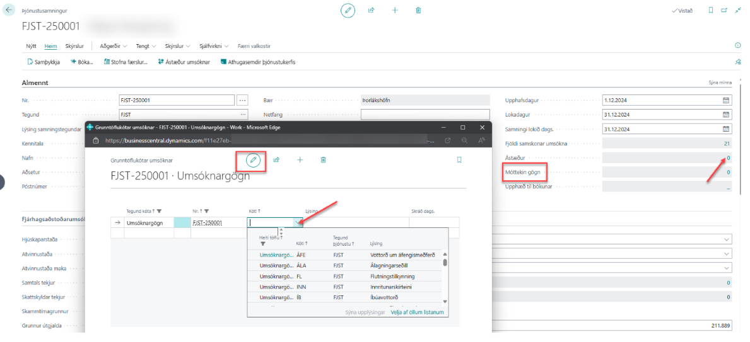Image resolution: width=750 pixels, height=342 pixels.
Task: Click the trash delete icon in the popup
Action: (x=324, y=160)
